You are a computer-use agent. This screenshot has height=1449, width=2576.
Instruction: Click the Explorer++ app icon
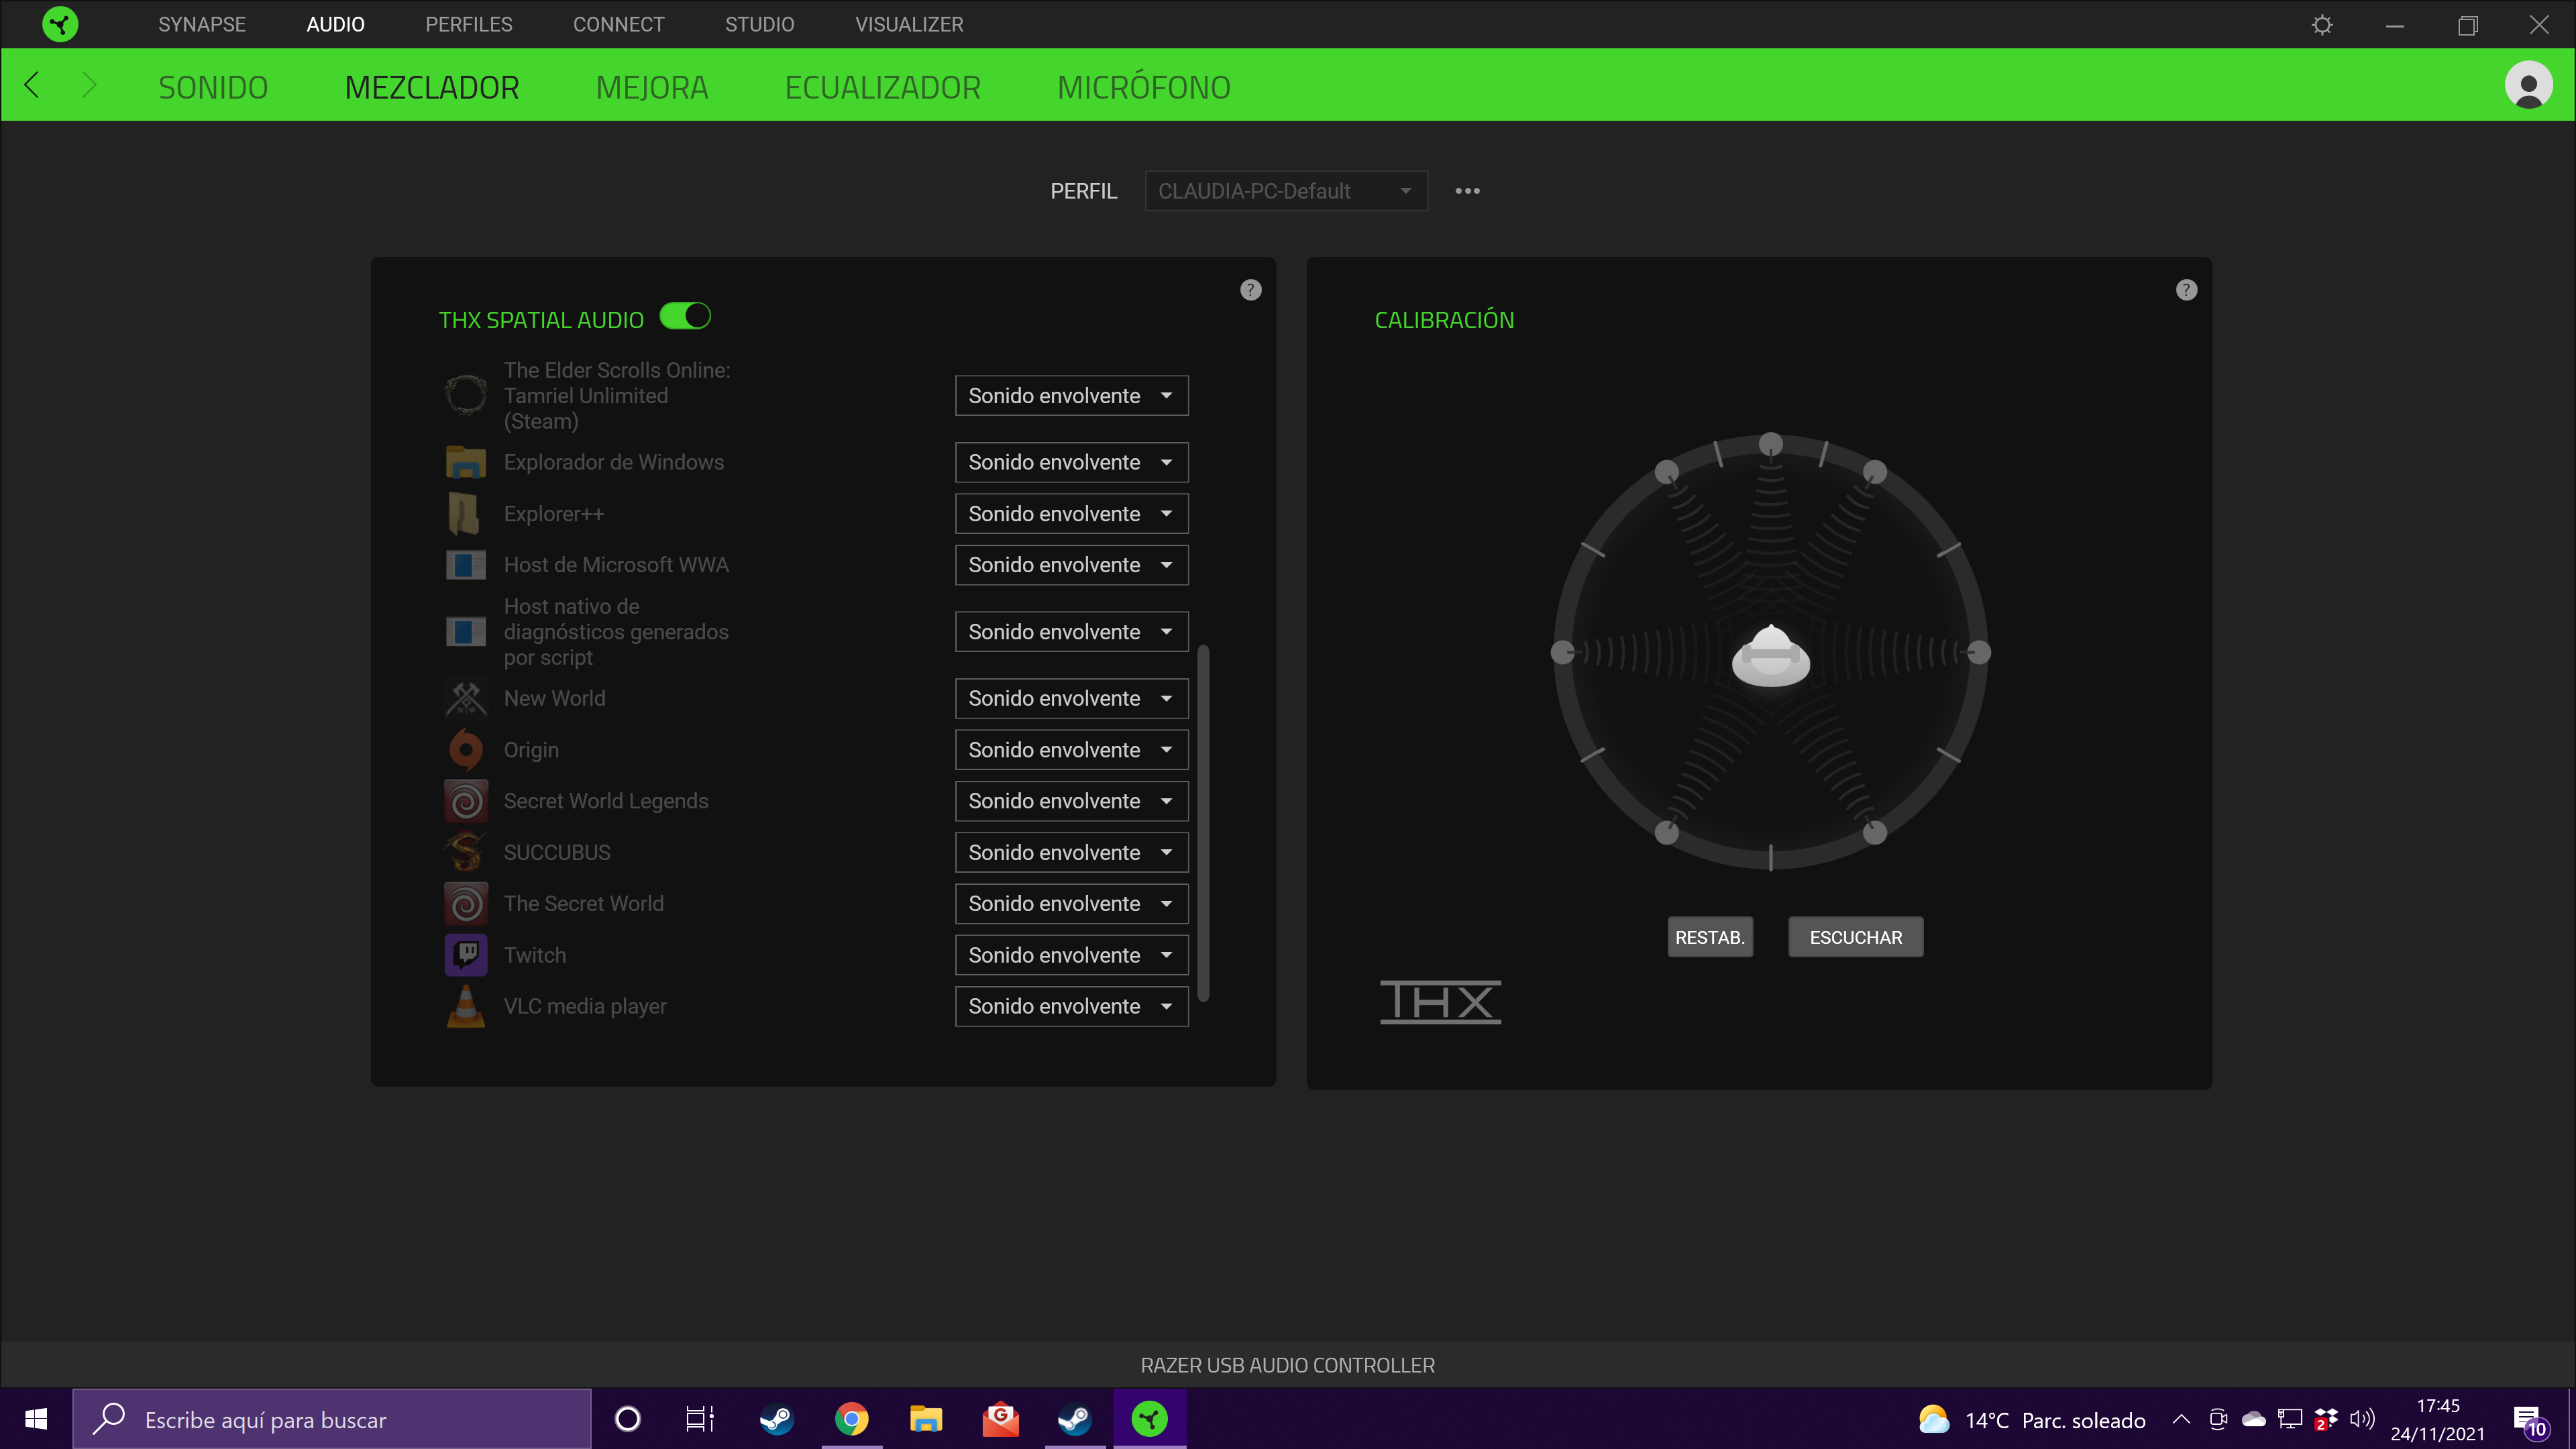tap(465, 514)
